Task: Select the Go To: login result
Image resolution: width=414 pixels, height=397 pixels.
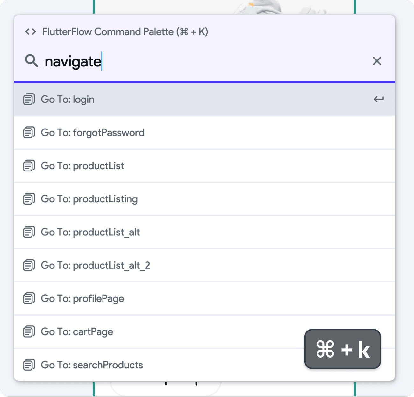Action: 68,100
